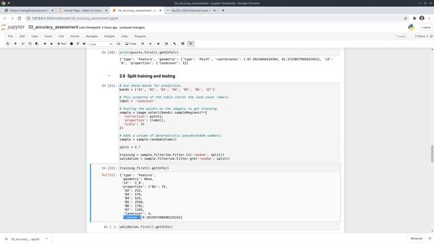This screenshot has width=434, height=244.
Task: Open the Help menu
Action: (125, 36)
